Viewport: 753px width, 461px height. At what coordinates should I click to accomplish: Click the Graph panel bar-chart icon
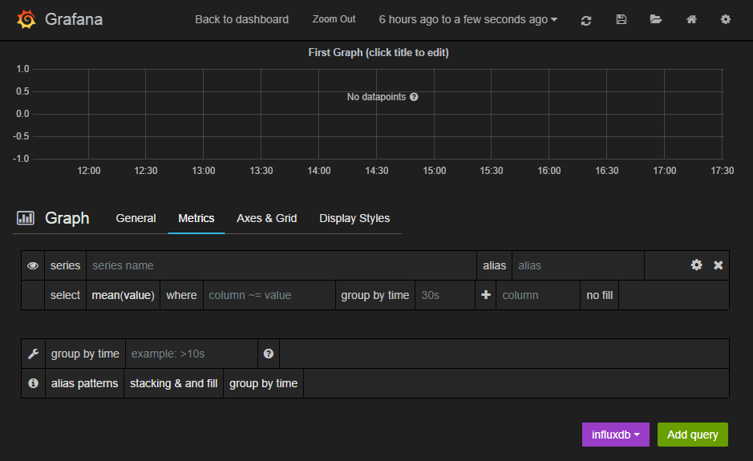(x=26, y=218)
